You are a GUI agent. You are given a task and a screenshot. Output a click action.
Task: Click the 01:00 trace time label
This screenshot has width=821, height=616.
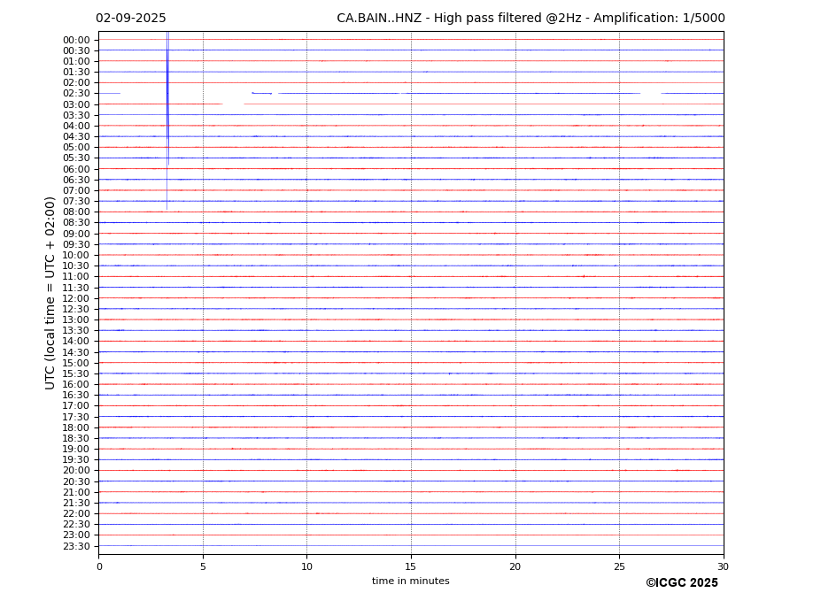tap(76, 62)
